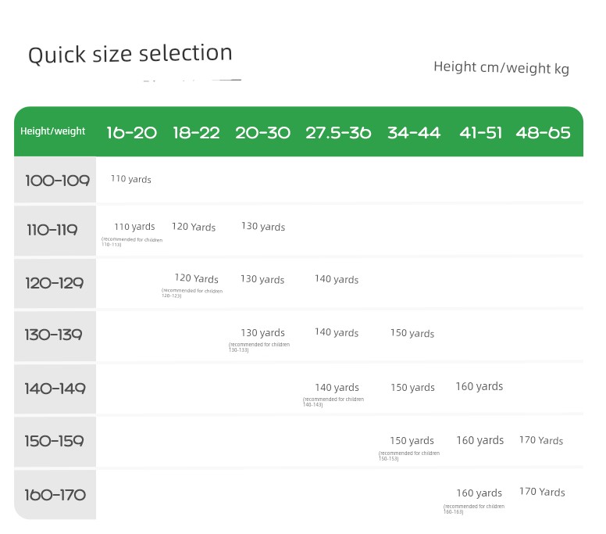Select the 140-149 height row label

pyautogui.click(x=55, y=389)
